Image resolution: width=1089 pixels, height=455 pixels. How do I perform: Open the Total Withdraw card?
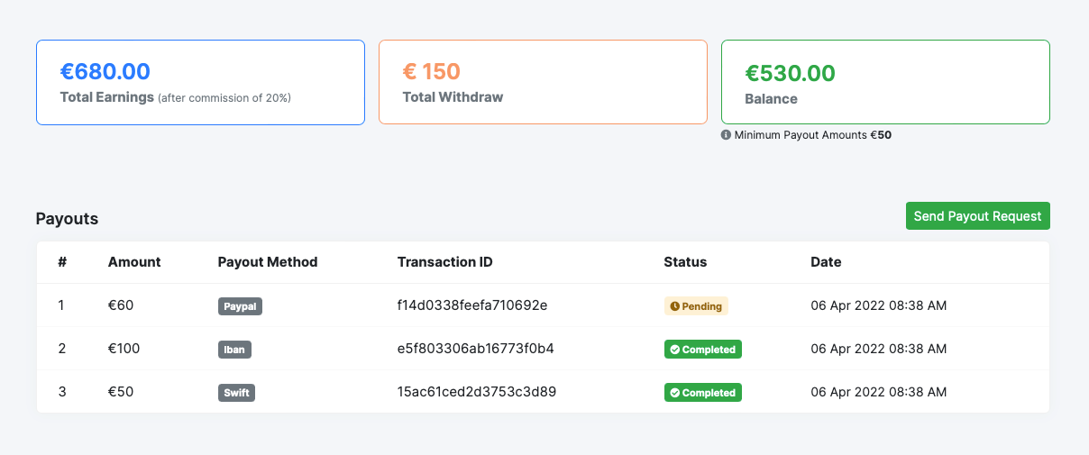543,82
